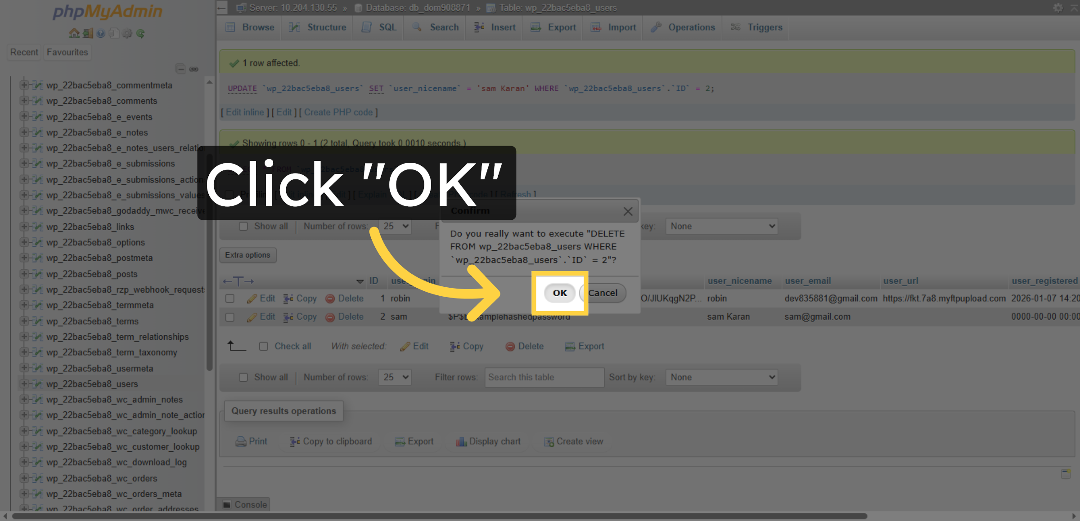Click the phpMyAdmin home icon
Image resolution: width=1080 pixels, height=521 pixels.
(74, 33)
